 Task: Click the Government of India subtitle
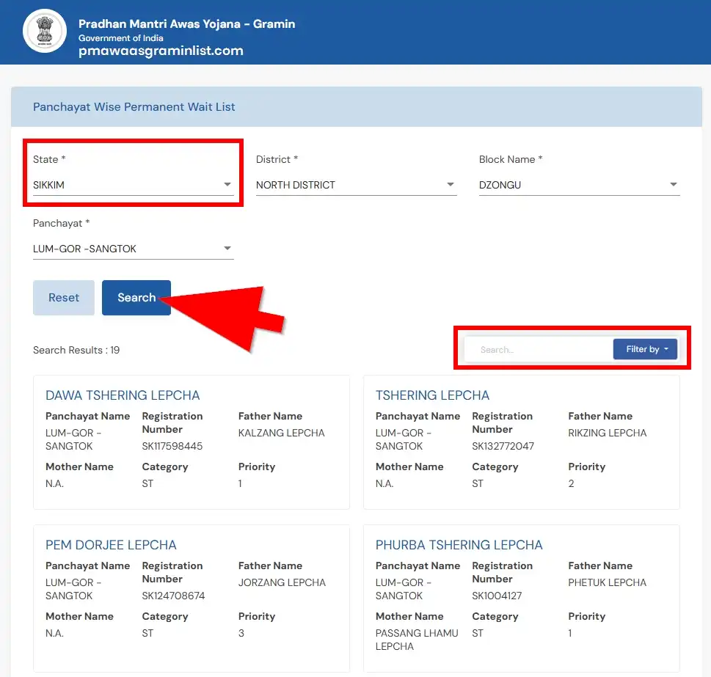[x=120, y=38]
